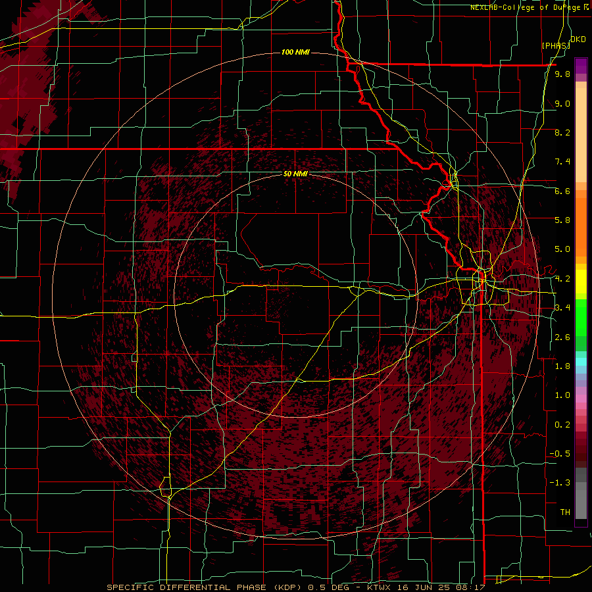Image resolution: width=592 pixels, height=592 pixels.
Task: Click the 5.0 value on the color scale
Action: [x=562, y=249]
